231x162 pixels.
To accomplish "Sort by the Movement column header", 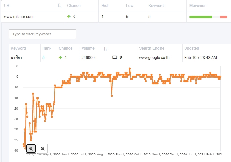I will click(x=198, y=6).
